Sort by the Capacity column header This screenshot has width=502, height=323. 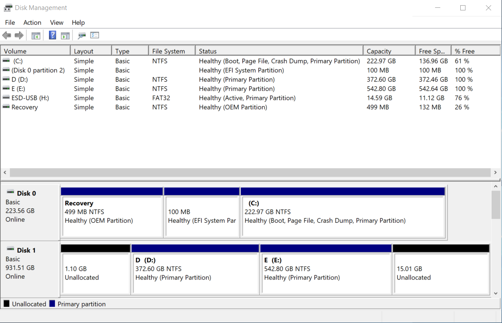click(x=389, y=51)
